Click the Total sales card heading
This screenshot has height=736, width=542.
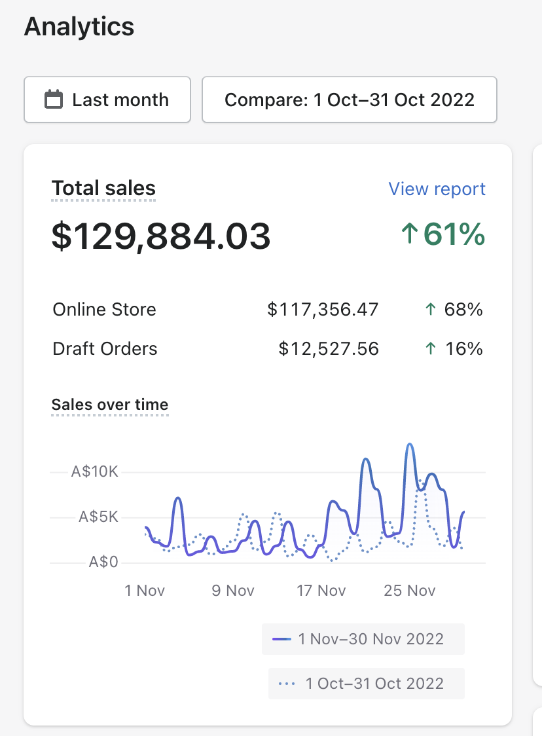[103, 189]
